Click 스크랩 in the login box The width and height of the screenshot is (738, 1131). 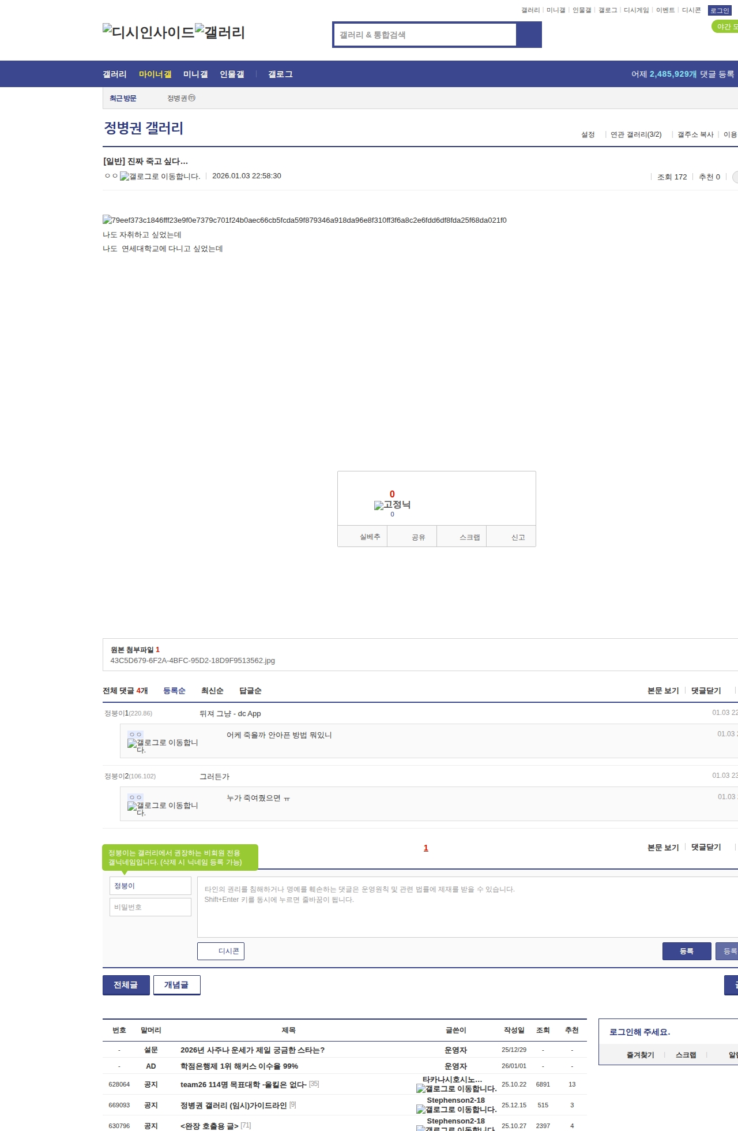[x=686, y=1055]
